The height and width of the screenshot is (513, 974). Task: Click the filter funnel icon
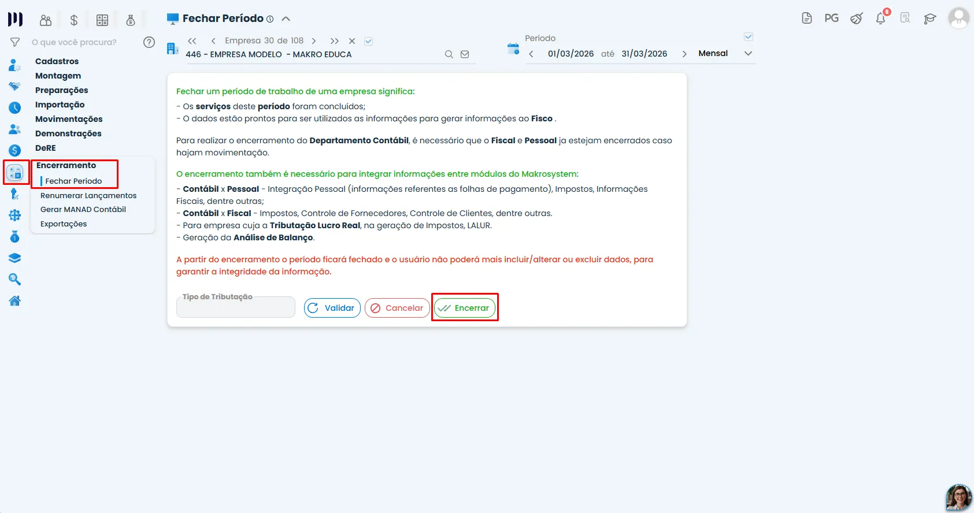15,42
